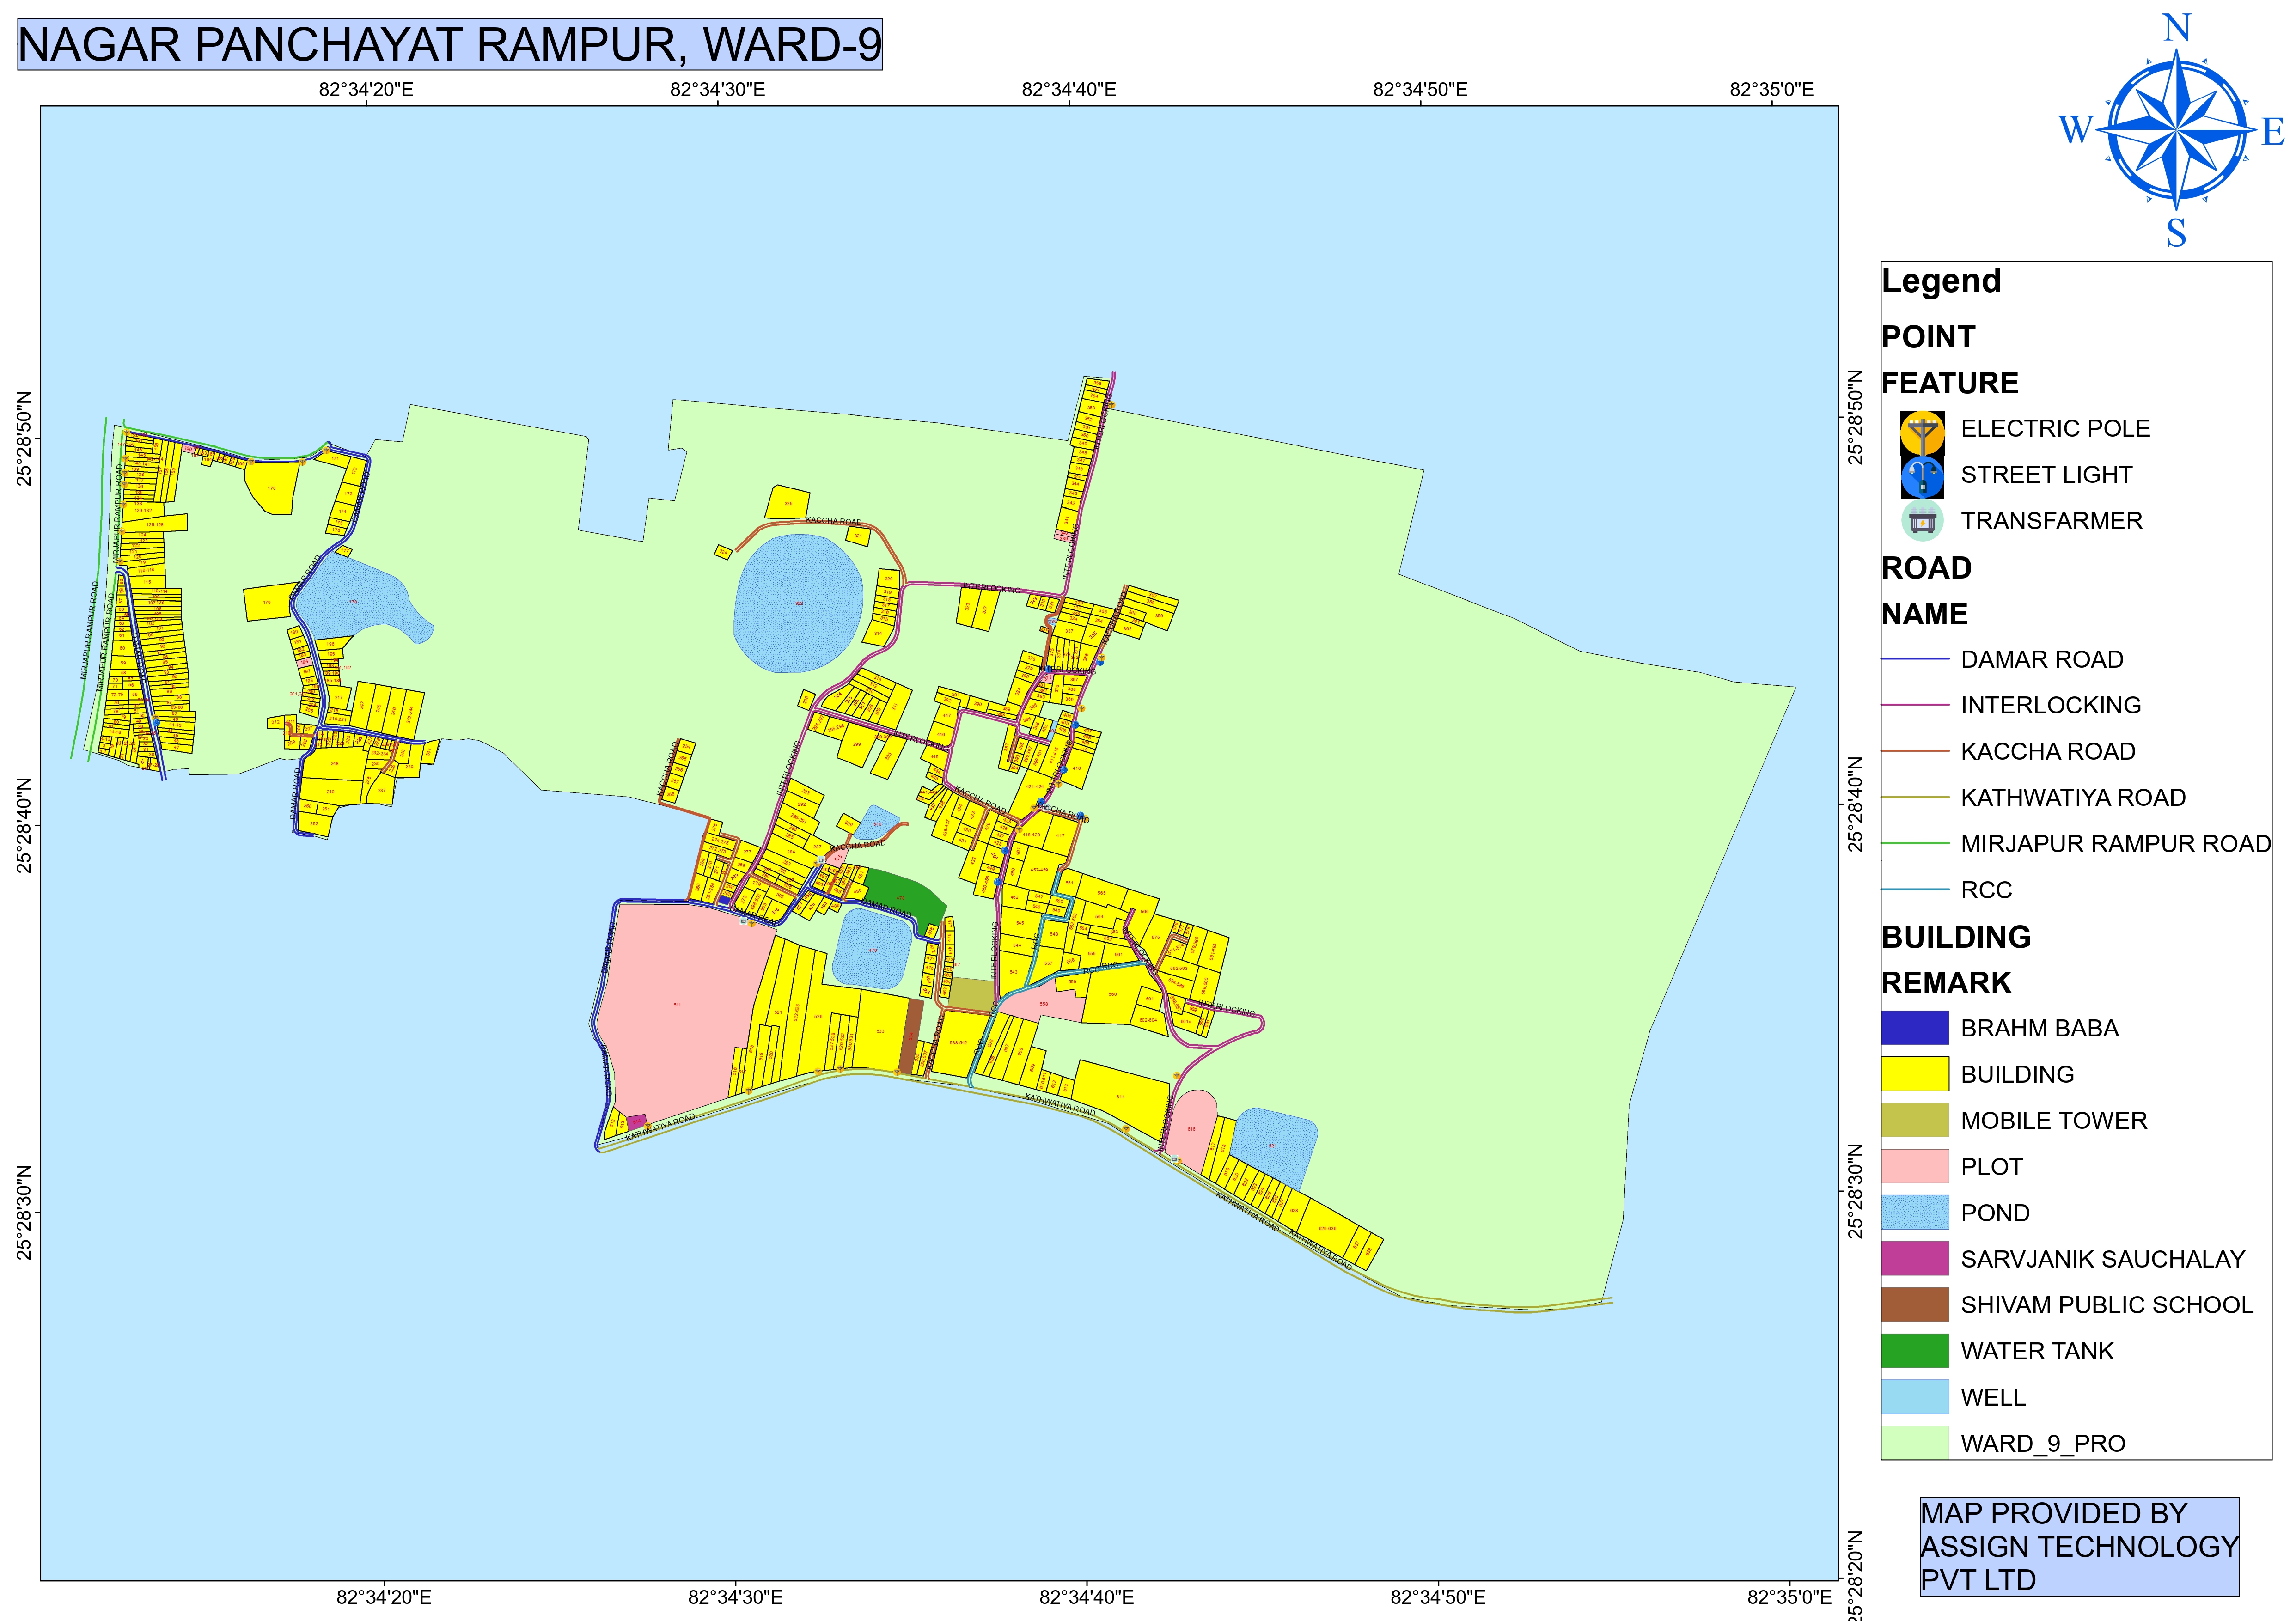
Task: Click the Legend heading text
Action: click(x=1941, y=281)
